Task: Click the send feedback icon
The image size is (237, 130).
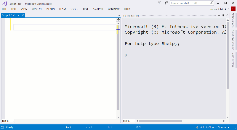Action: [x=166, y=3]
